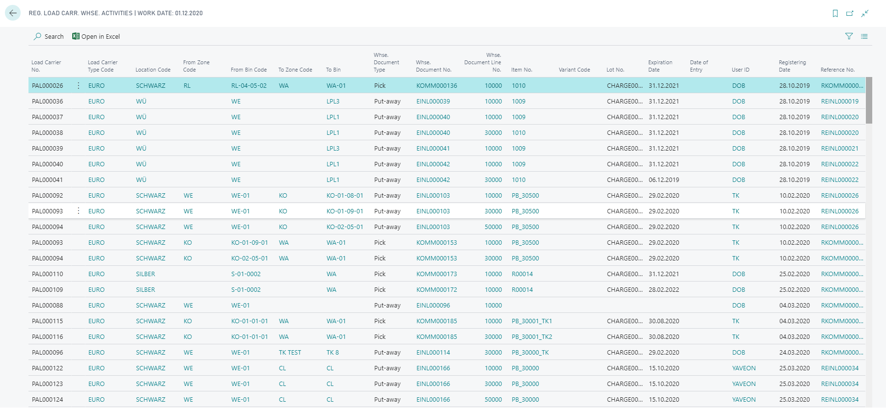Open document link EINL000039
Screen dimensions: 886x412
click(x=433, y=102)
